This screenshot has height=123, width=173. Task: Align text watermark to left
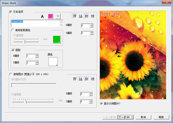[x=86, y=16]
